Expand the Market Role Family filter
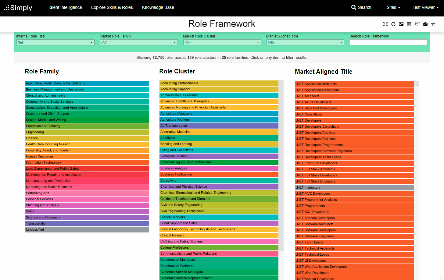The height and width of the screenshot is (280, 444). click(139, 42)
